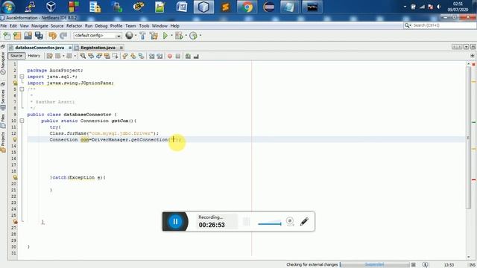Open the Services side panel
477x268 pixels.
[x=3, y=100]
